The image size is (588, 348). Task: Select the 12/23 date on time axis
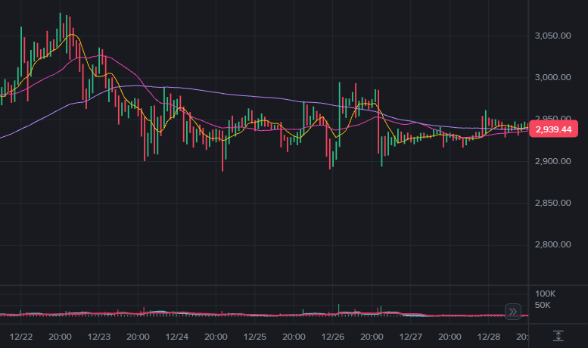(x=99, y=336)
